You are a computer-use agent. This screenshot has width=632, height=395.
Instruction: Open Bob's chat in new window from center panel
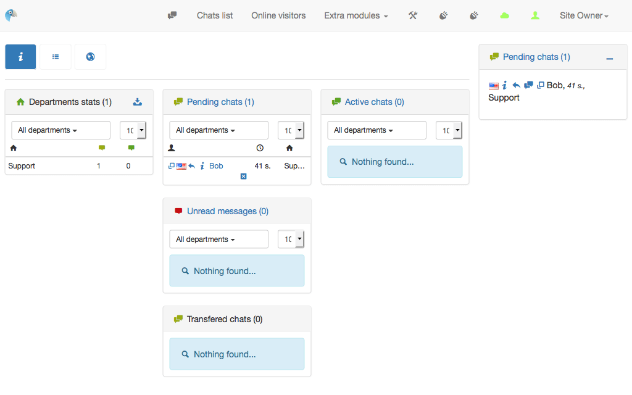coord(172,166)
